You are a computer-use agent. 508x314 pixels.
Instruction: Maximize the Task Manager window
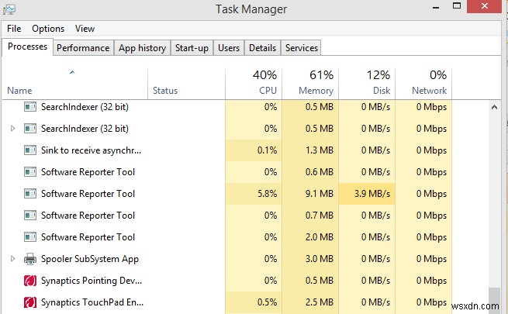[457, 6]
